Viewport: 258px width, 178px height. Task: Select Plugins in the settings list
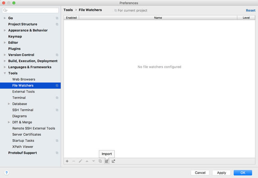(14, 49)
